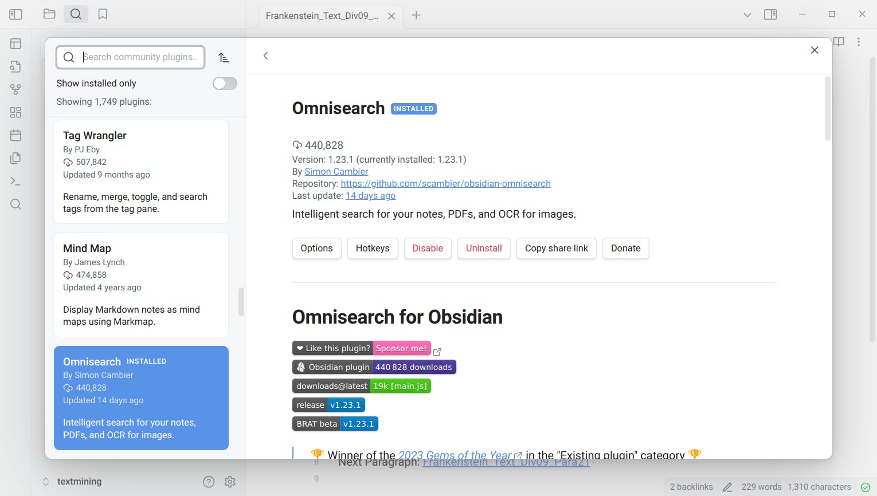Add a new tab with the plus icon

(416, 15)
